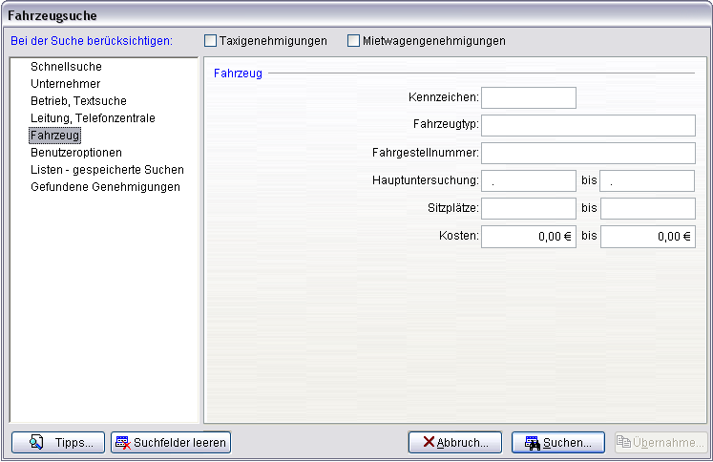Select Unternehmer in the left list
The image size is (713, 462).
pos(65,84)
